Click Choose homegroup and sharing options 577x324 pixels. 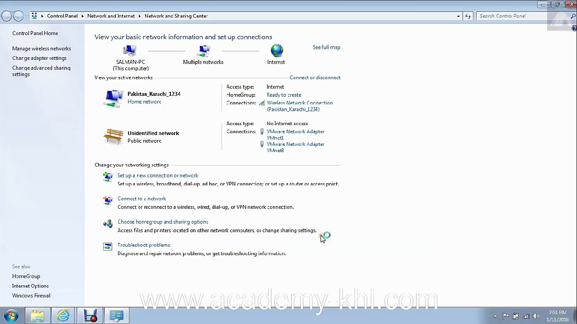pos(163,222)
